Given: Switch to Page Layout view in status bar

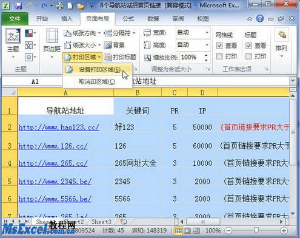Looking at the screenshot, I should click(x=187, y=231).
